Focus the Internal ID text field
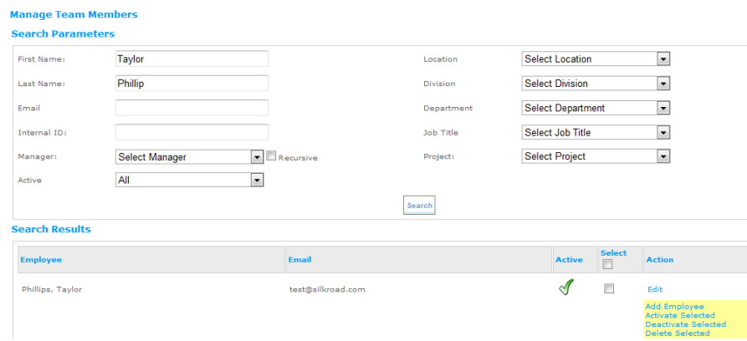747x341 pixels. point(192,132)
